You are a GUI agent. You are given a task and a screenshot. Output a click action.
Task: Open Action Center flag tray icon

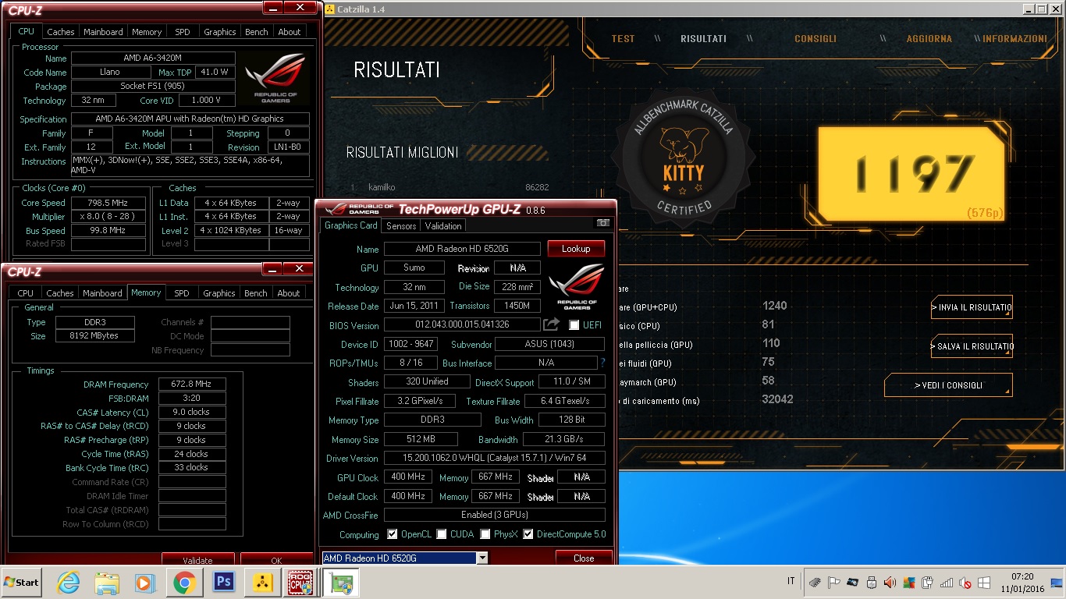coord(834,582)
